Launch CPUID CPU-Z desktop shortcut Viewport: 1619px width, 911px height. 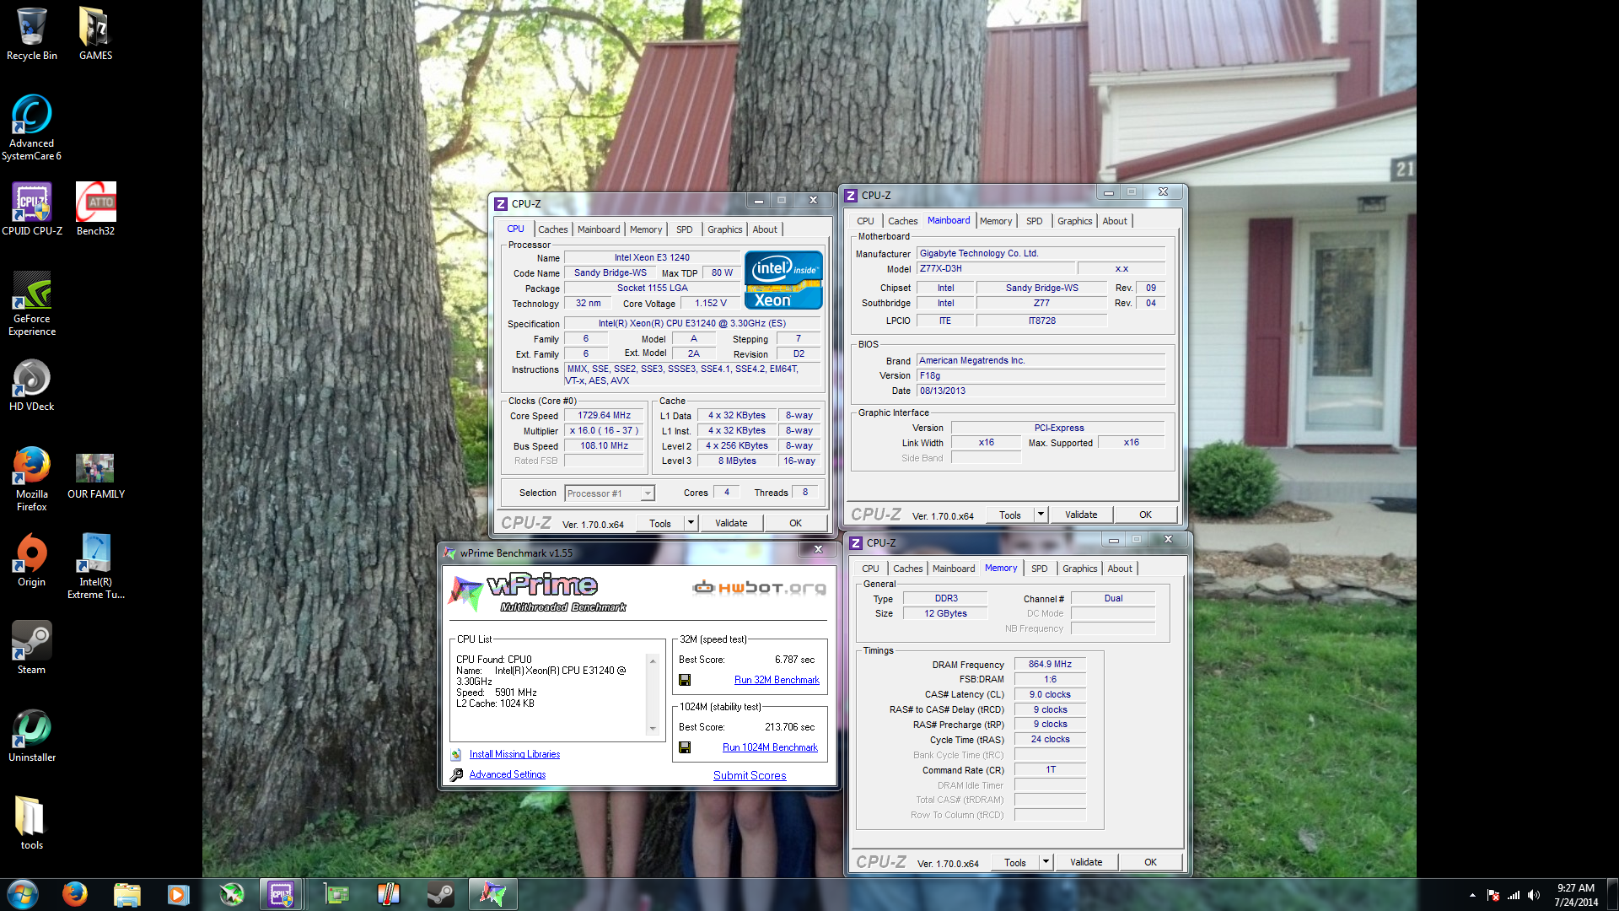(31, 209)
